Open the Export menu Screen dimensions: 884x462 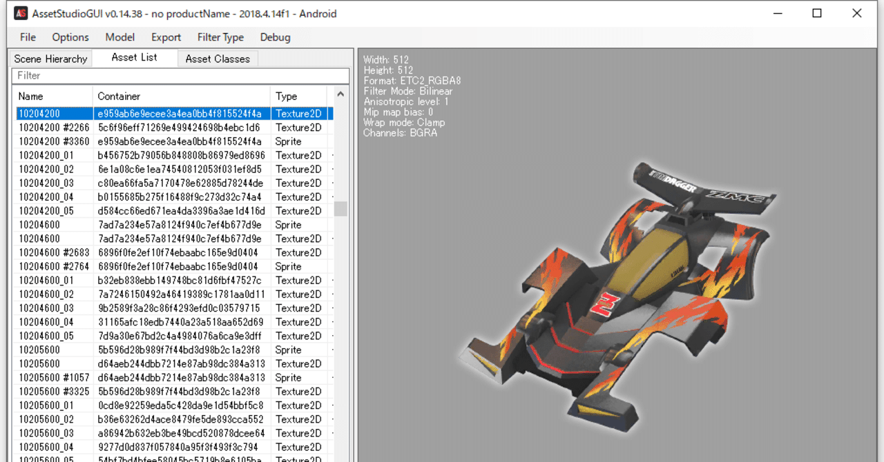[166, 37]
